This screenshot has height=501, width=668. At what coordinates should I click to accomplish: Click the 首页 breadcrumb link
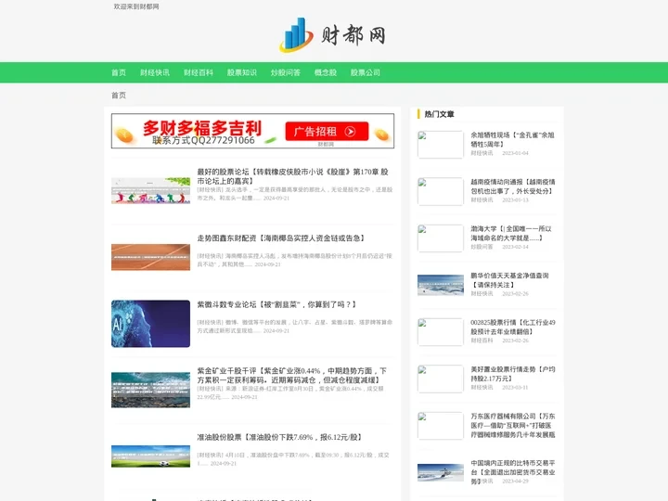(119, 95)
